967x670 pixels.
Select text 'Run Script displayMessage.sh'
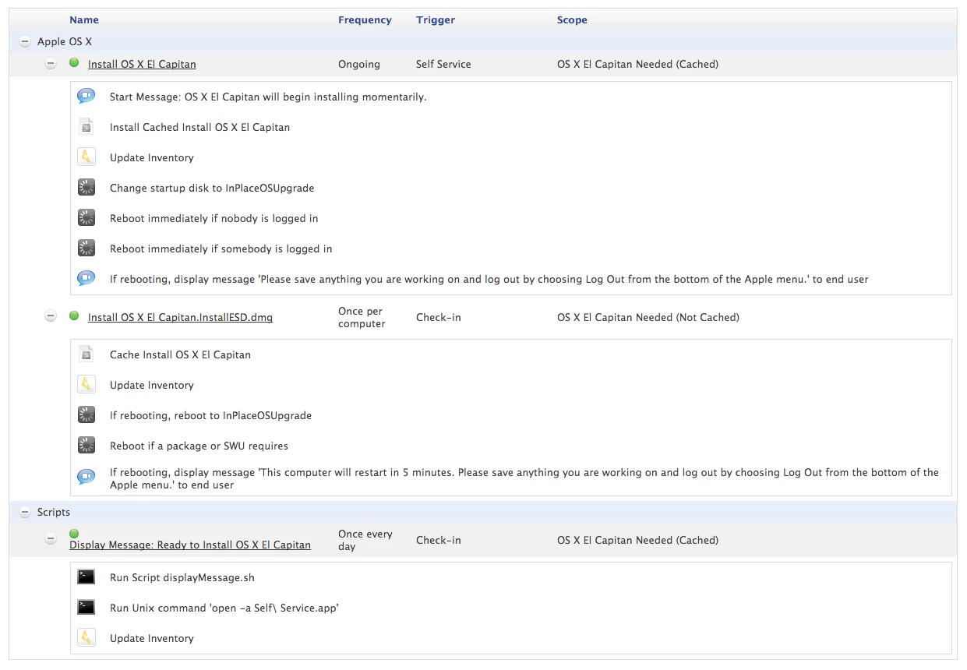click(x=182, y=578)
